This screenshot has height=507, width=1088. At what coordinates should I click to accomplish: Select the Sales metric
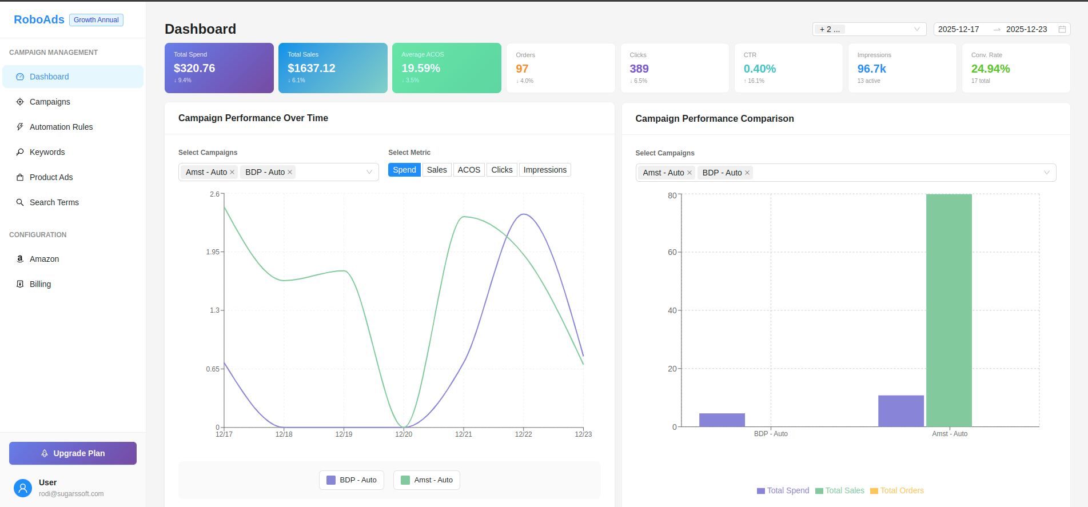(x=437, y=170)
